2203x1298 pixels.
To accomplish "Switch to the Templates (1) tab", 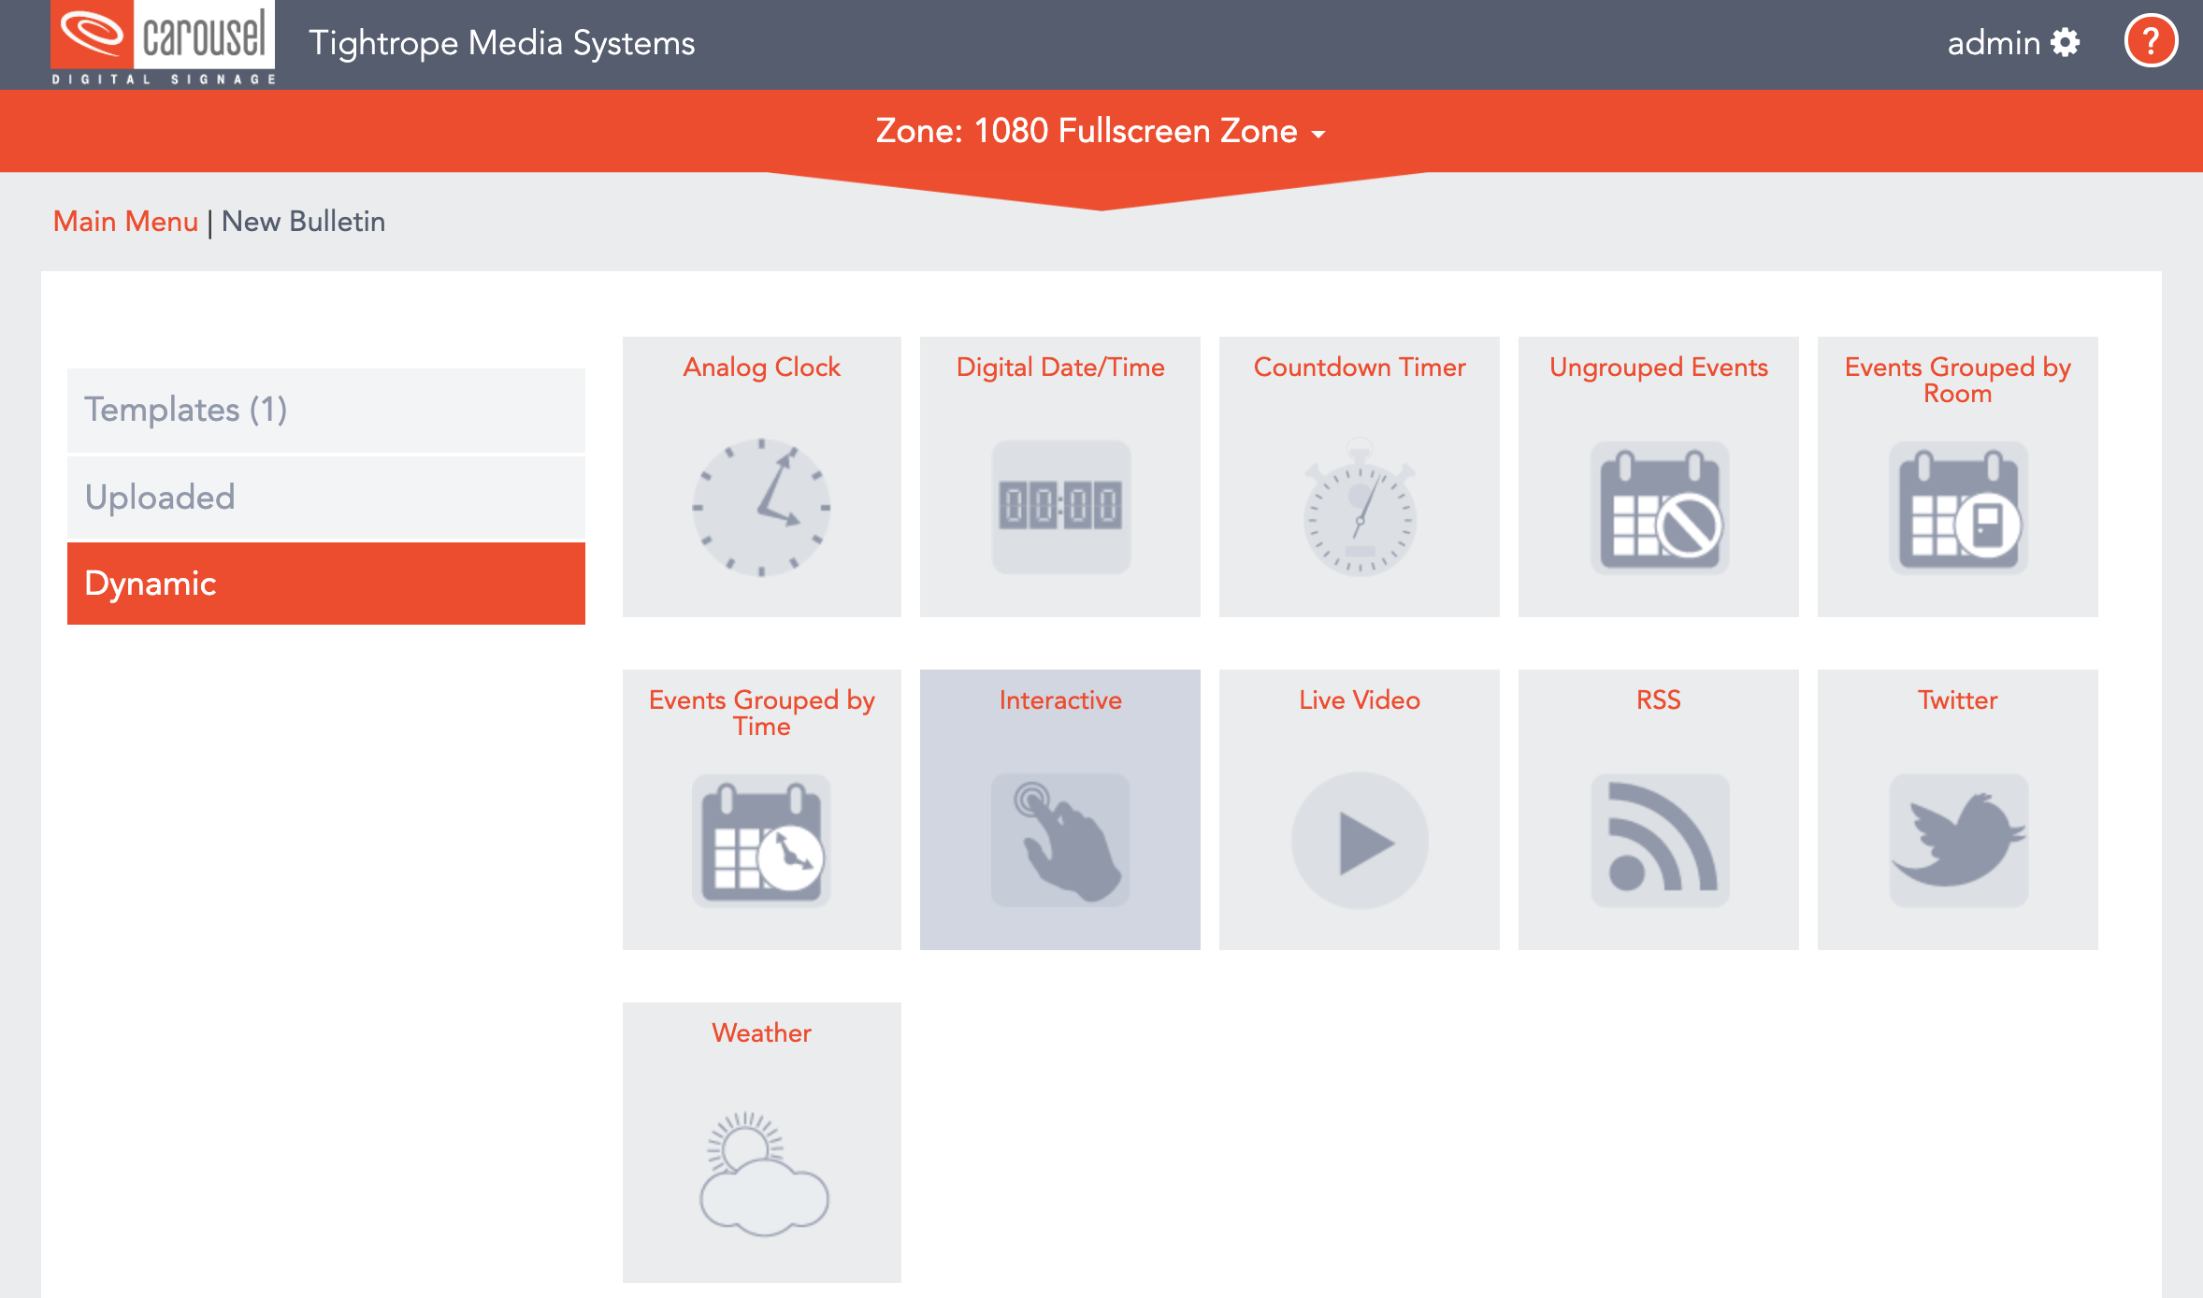I will coord(326,410).
